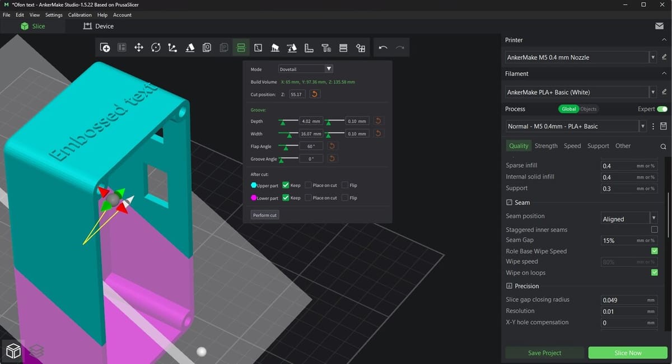Activate the Cut tool icon
The image size is (672, 364).
pyautogui.click(x=241, y=48)
